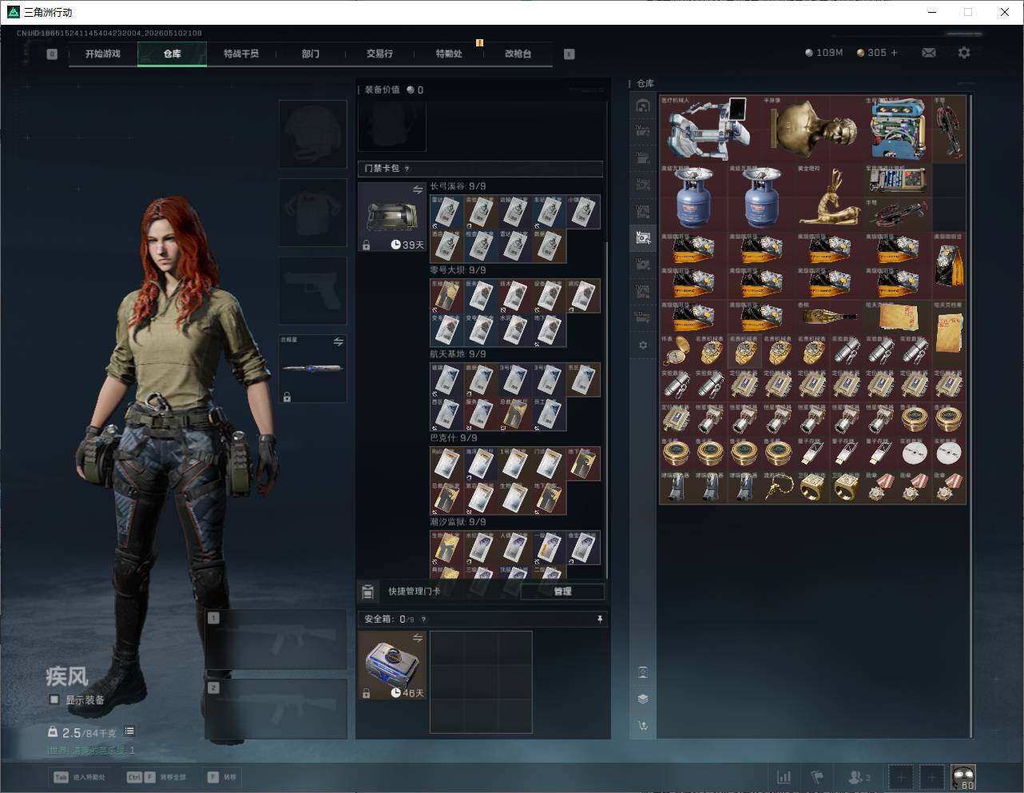
Task: Open the 部门 tab
Action: coord(311,54)
